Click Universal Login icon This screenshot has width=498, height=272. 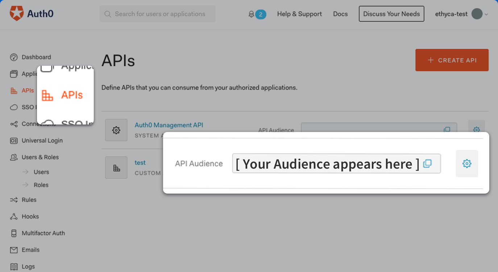click(14, 141)
